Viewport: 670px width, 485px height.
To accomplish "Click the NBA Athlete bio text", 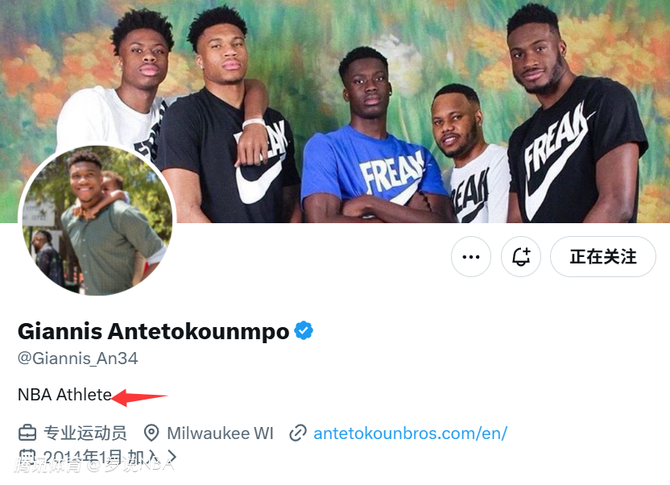I will click(64, 395).
